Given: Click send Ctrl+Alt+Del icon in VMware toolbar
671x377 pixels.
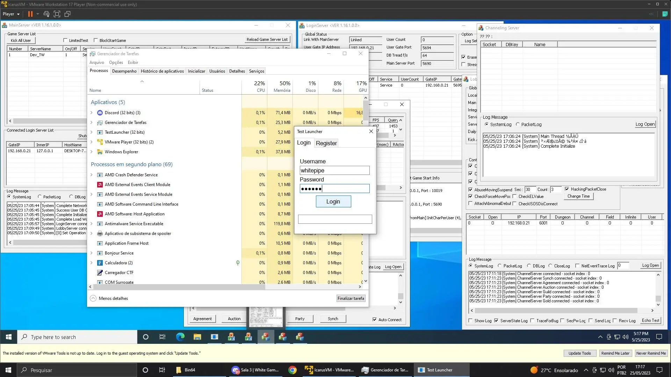Looking at the screenshot, I should [x=46, y=14].
